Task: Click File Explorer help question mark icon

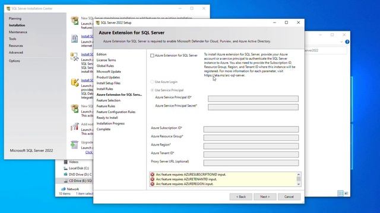Action: click(x=347, y=42)
